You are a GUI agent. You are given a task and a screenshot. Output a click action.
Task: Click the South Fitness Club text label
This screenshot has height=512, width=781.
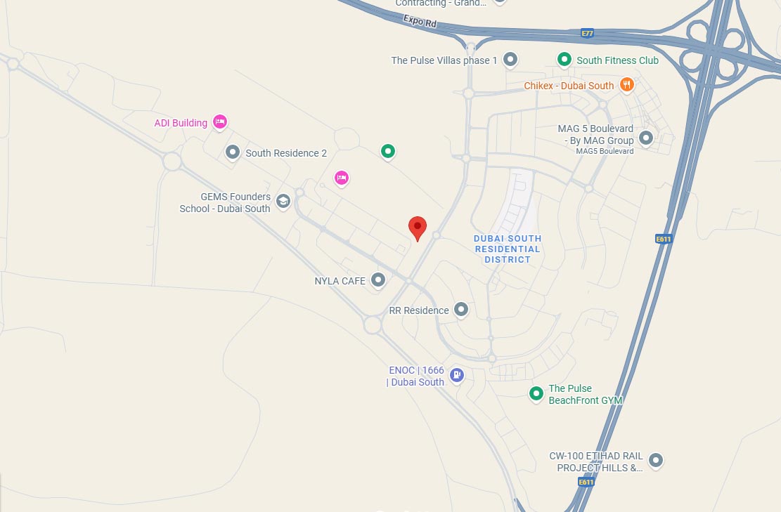tap(618, 60)
